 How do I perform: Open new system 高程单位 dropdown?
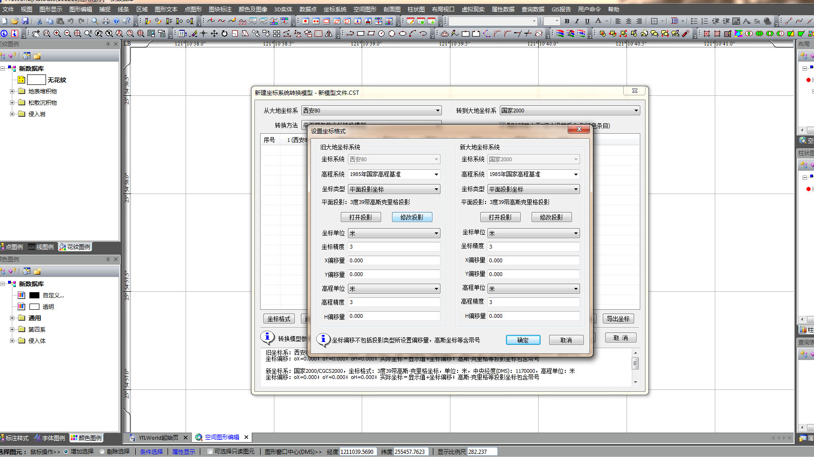pos(533,288)
